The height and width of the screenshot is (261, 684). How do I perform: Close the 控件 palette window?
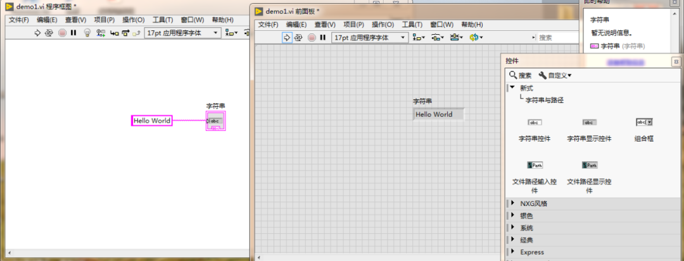pos(676,61)
